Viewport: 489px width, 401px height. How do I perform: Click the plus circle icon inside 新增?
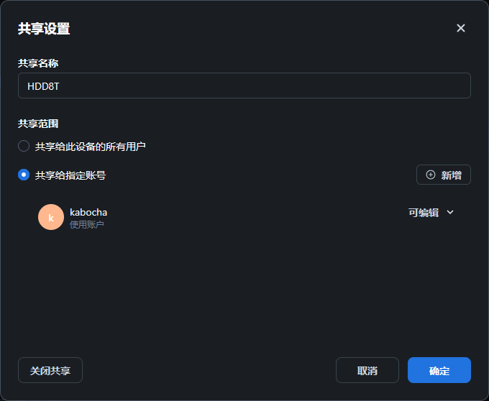click(431, 175)
